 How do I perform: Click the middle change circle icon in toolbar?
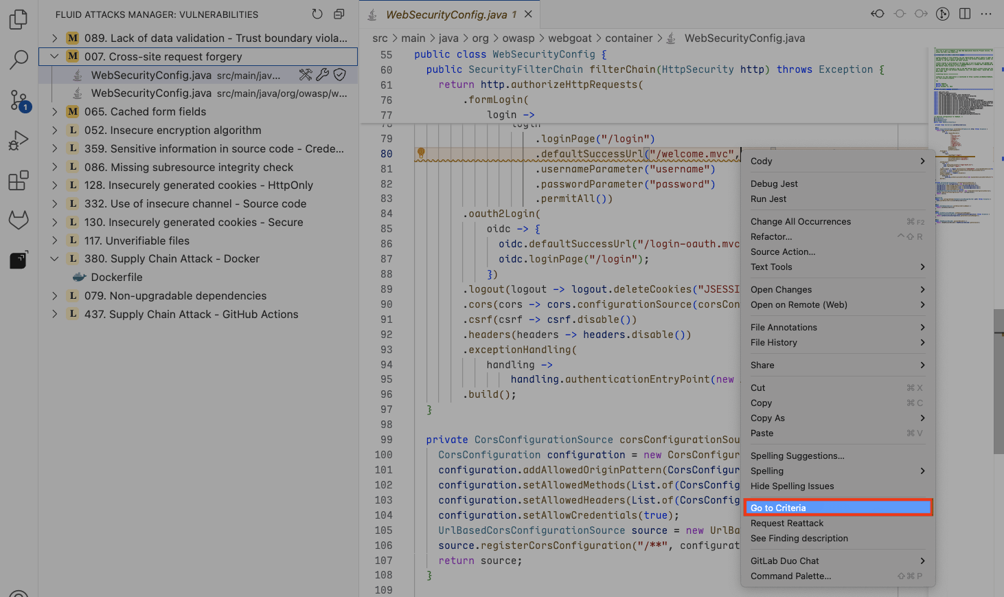tap(900, 14)
